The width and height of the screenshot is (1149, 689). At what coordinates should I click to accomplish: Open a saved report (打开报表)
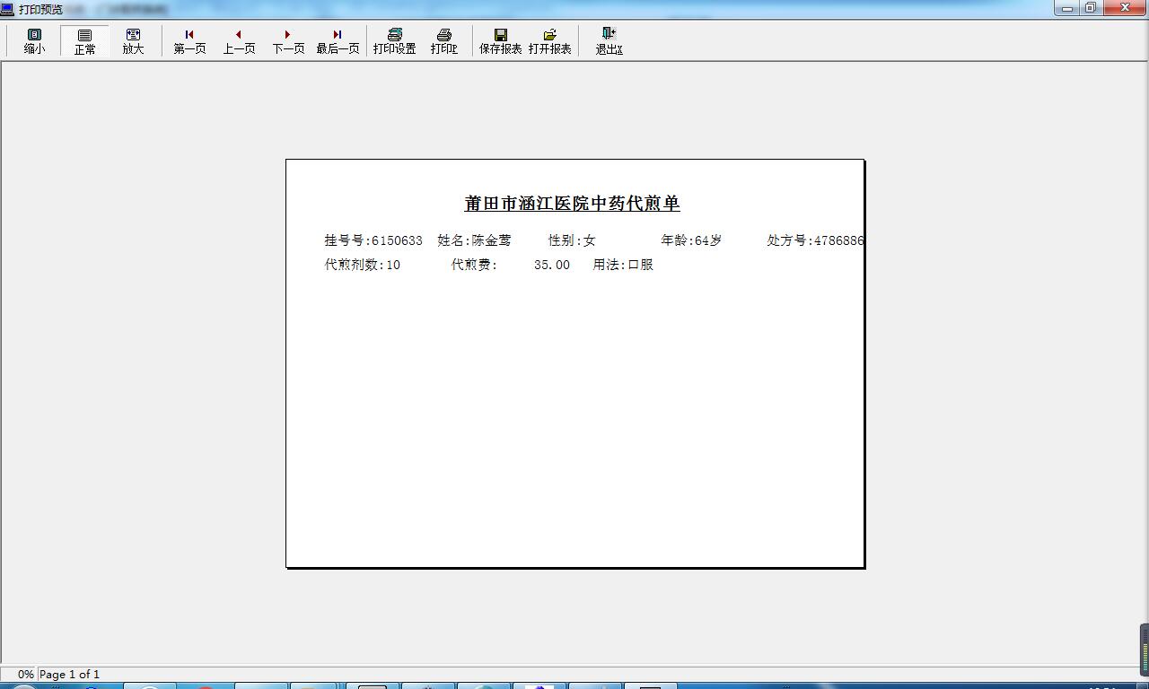[x=550, y=41]
